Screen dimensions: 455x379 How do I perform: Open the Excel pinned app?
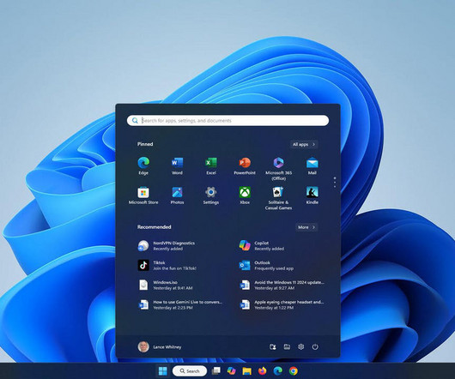coord(211,166)
